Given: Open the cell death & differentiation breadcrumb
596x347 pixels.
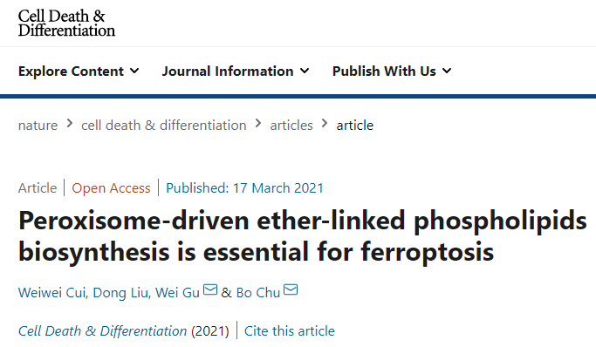Looking at the screenshot, I should [164, 126].
